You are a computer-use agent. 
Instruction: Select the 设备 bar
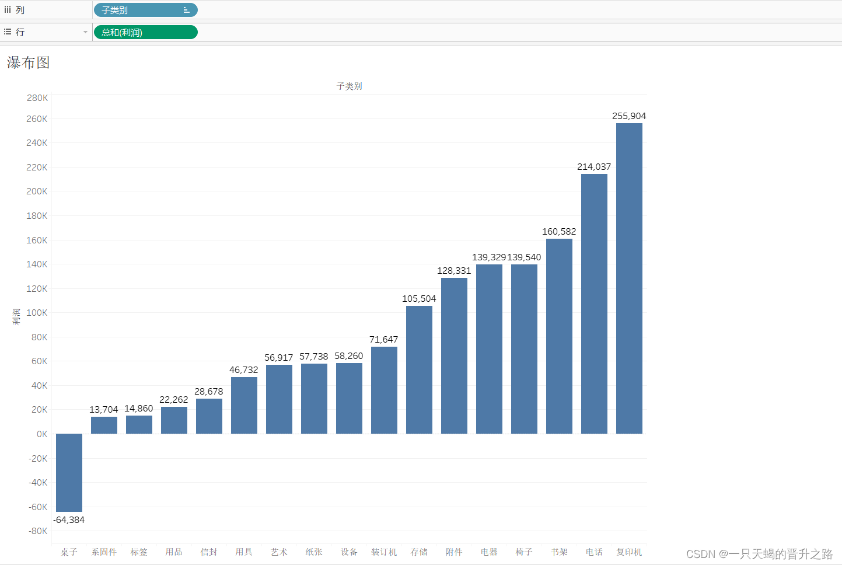[349, 398]
